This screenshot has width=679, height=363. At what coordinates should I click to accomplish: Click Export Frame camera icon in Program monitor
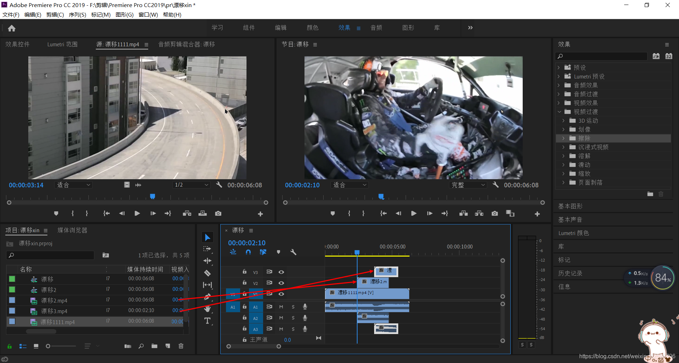point(495,213)
